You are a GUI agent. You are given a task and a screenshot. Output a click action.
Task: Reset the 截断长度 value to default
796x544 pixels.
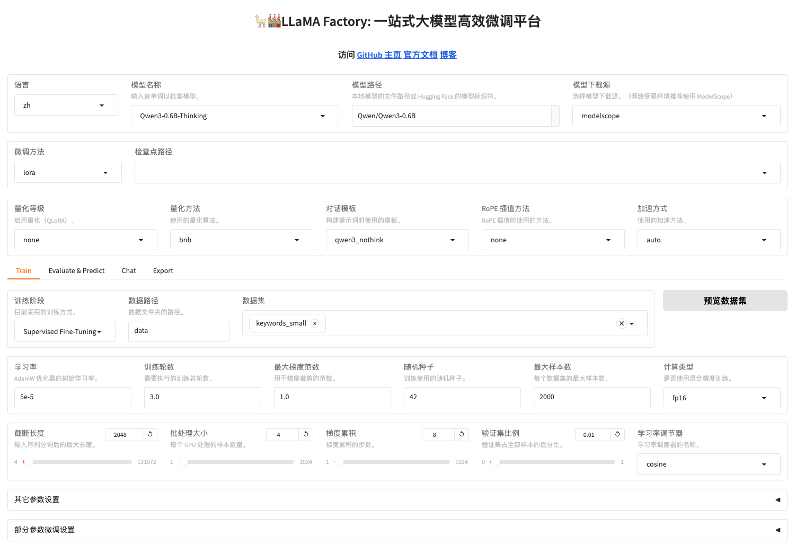coord(150,434)
